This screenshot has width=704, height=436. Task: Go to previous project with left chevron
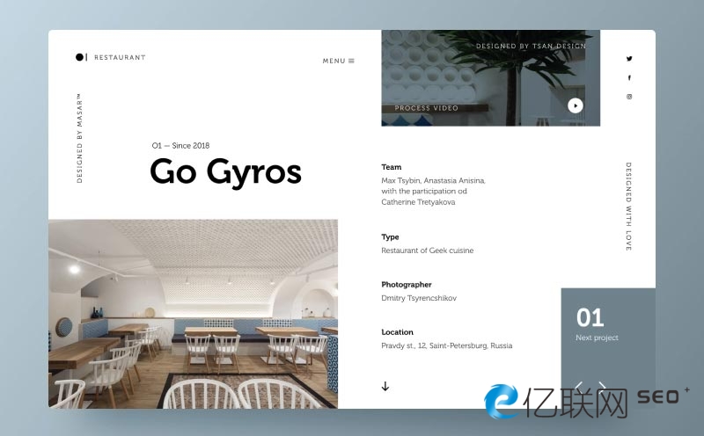pos(579,386)
